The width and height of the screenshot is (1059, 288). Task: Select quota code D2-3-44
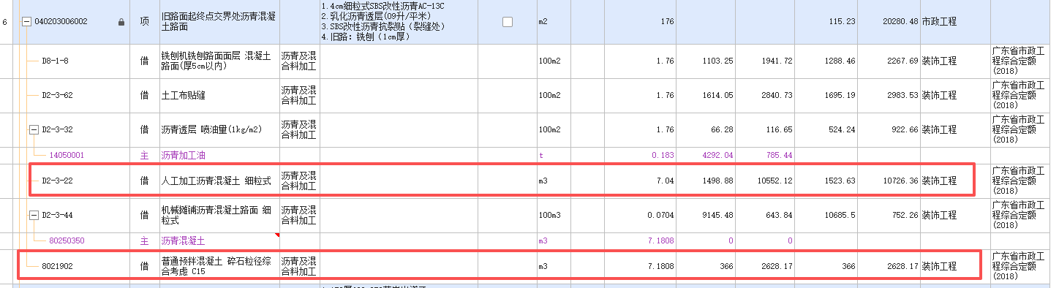tap(57, 215)
